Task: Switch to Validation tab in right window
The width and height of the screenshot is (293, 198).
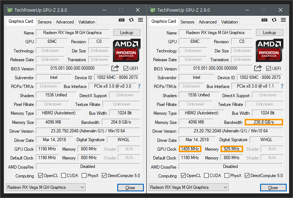Action: pos(229,22)
